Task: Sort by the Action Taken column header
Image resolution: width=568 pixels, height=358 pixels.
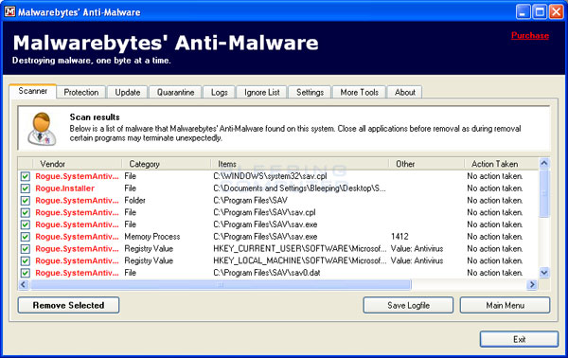Action: (502, 164)
